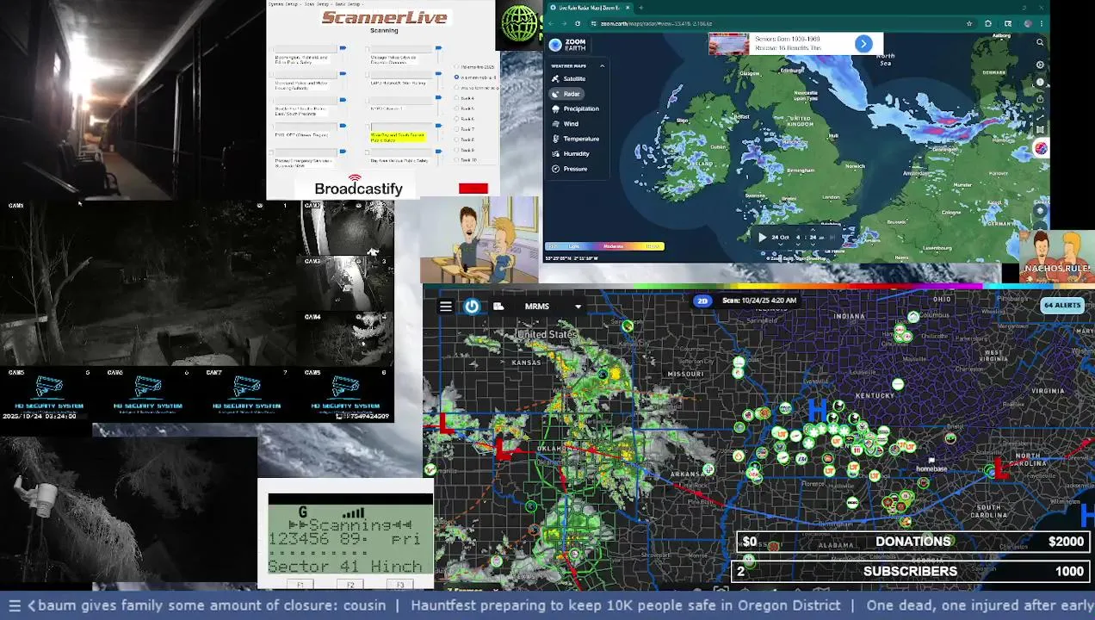Click F1 key on handheld scanner display
The height and width of the screenshot is (620, 1095).
click(x=300, y=585)
